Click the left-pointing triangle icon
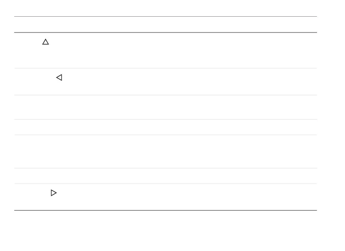 (59, 78)
